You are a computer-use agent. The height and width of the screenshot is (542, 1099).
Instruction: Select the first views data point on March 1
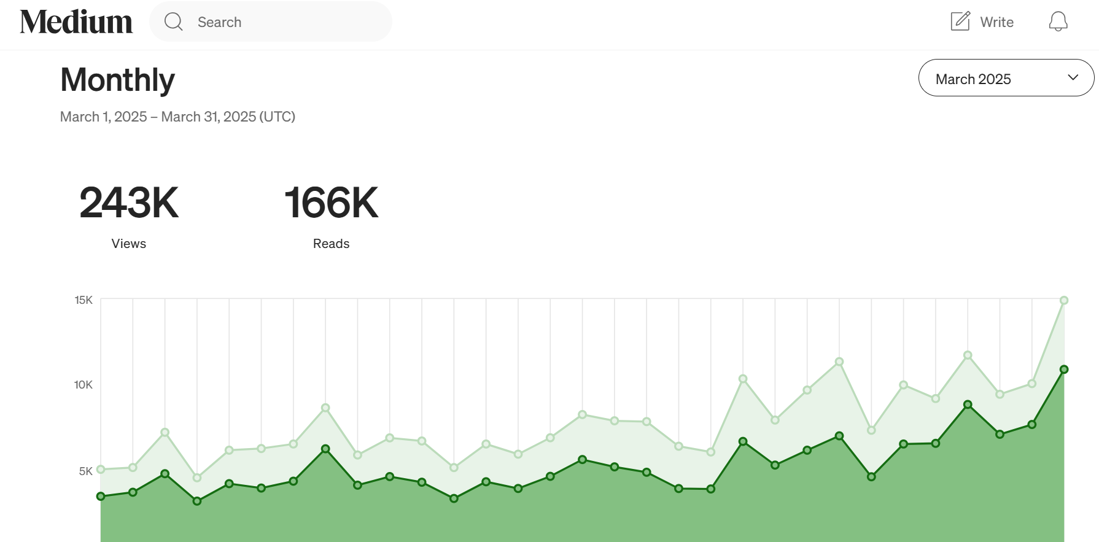pos(101,470)
